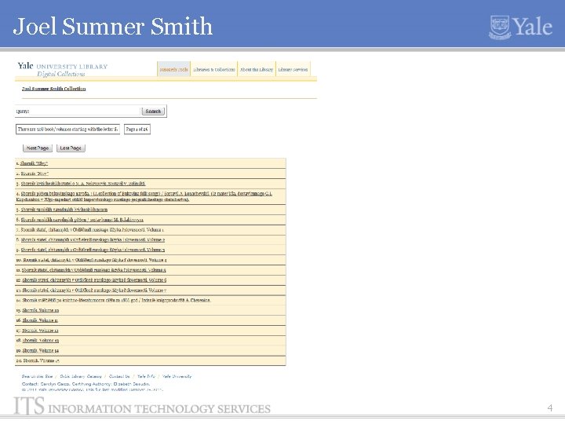Click the Search this Site footer link
Screen dimensions: 565x424
pos(37,376)
